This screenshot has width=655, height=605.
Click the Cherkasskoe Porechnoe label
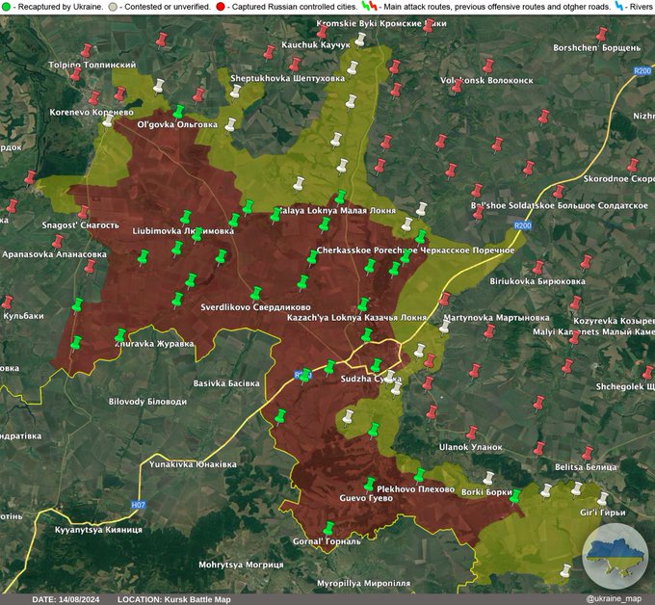[x=416, y=250]
